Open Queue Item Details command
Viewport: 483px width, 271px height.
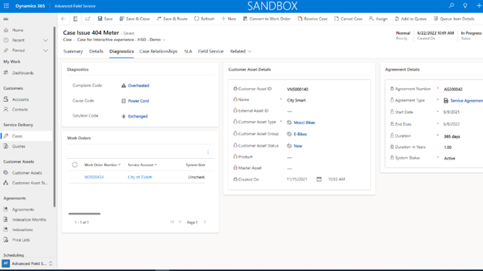click(454, 19)
